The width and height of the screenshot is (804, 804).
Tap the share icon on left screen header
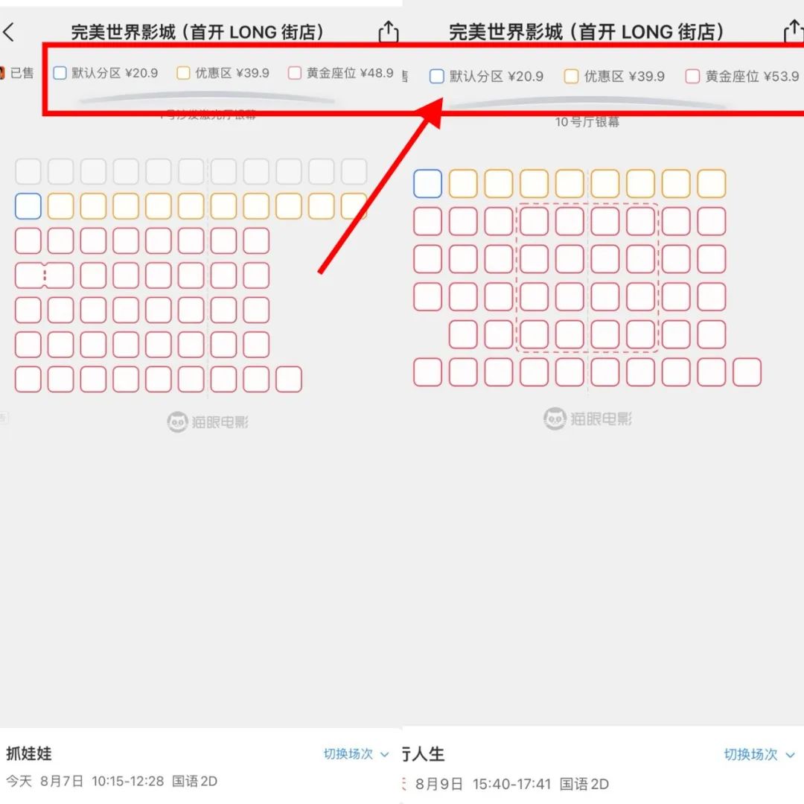click(x=388, y=31)
